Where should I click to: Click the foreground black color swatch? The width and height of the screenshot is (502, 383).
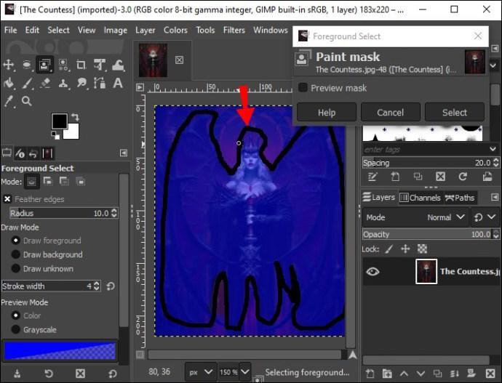[x=59, y=121]
